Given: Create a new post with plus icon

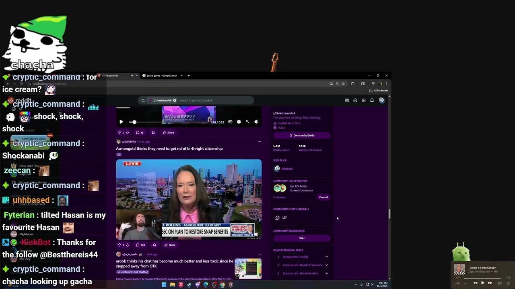Looking at the screenshot, I should 364,100.
